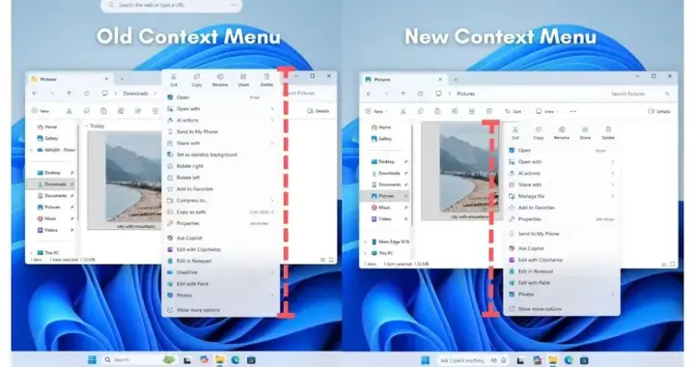Screen dimensions: 695x367
Task: Choose Send to My Phone in new context menu
Action: pos(562,234)
